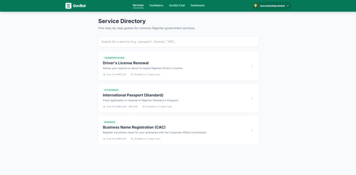The height and width of the screenshot is (175, 356).
Task: Open the Facilitators tab
Action: coord(156,5)
